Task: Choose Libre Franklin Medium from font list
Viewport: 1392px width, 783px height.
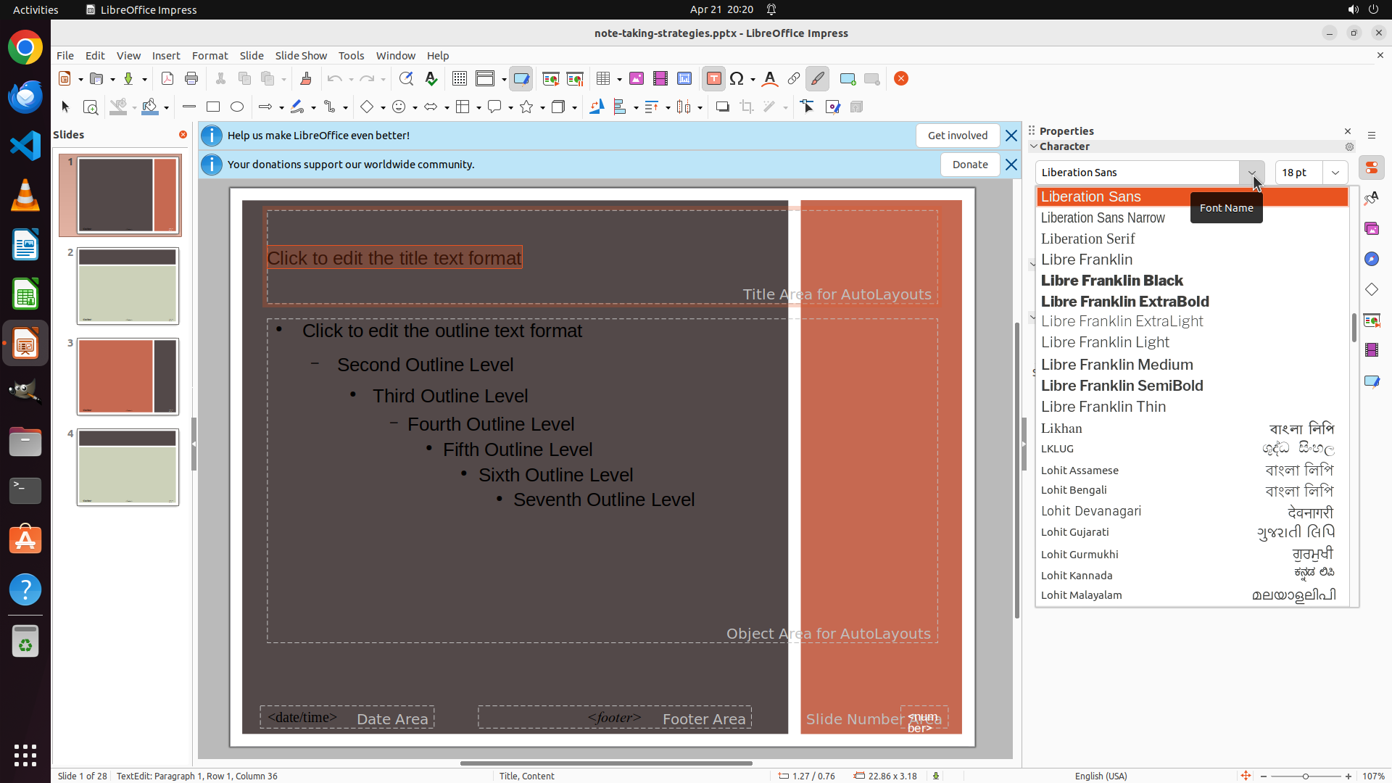Action: coord(1116,365)
